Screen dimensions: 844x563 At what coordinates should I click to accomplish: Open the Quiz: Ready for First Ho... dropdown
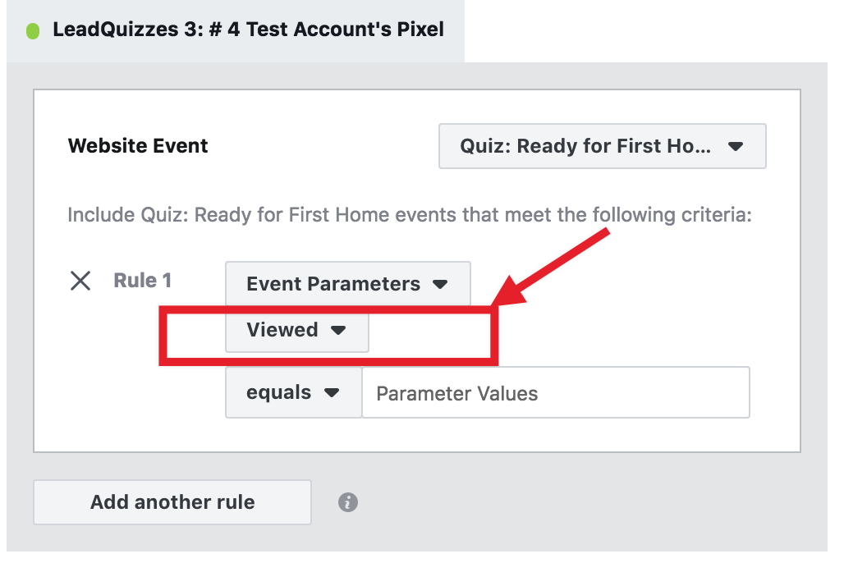pyautogui.click(x=603, y=146)
